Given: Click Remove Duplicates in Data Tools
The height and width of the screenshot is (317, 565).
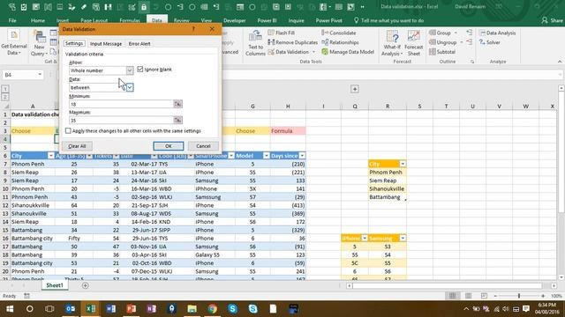Looking at the screenshot, I should point(292,42).
